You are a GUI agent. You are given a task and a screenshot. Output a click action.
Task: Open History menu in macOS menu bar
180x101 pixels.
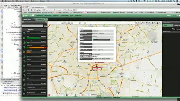tap(27, 1)
